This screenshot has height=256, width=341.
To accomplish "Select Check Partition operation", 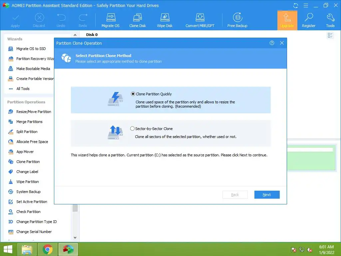I will click(24, 212).
